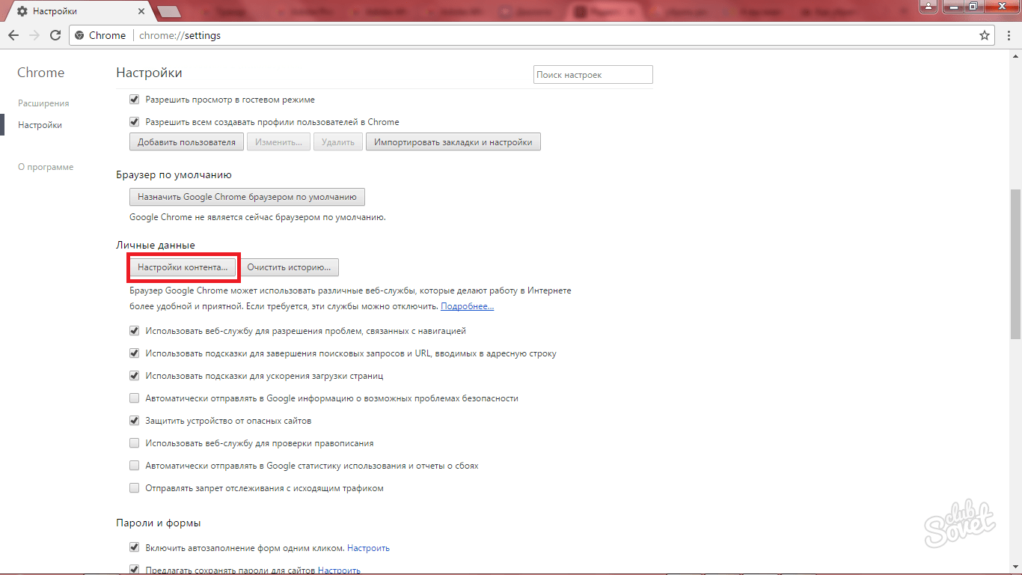Toggle 'Разрешить просмотр в гостевом режиме' checkbox
The image size is (1022, 575).
tap(135, 99)
